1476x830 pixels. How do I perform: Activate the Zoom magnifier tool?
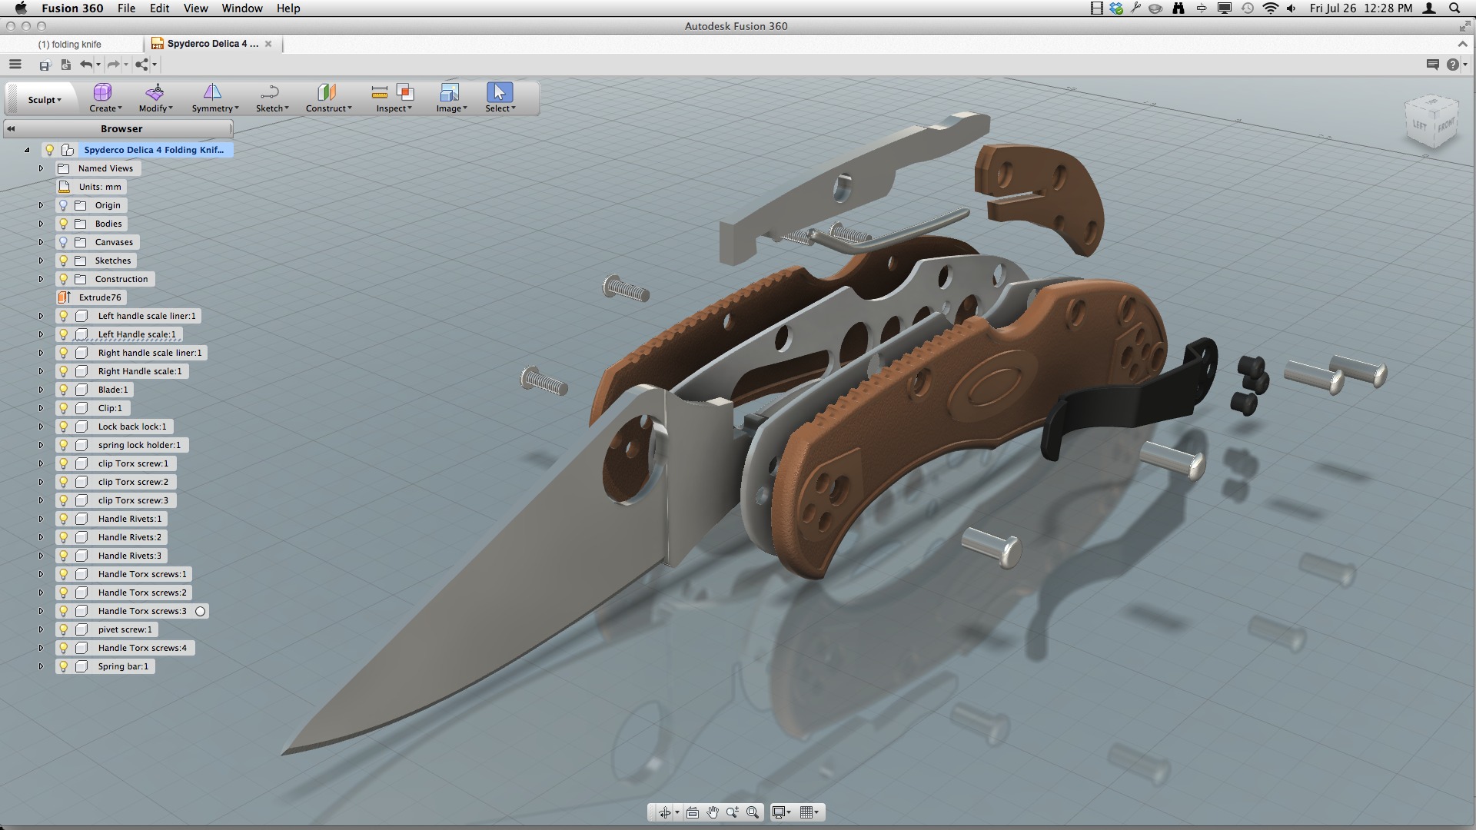(x=733, y=812)
